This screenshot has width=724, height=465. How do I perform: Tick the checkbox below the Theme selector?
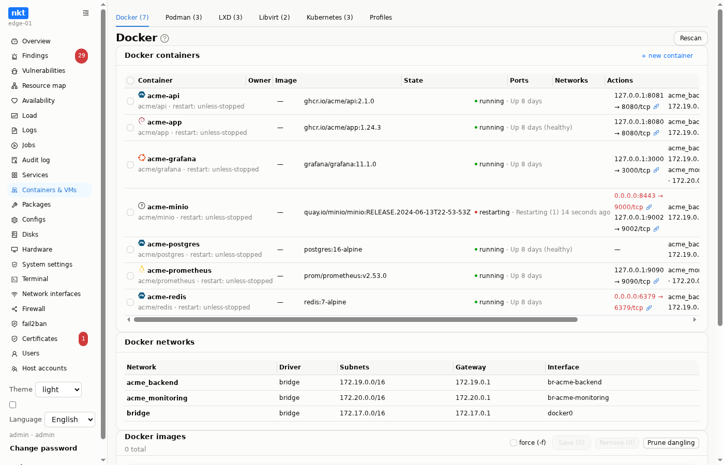13,405
